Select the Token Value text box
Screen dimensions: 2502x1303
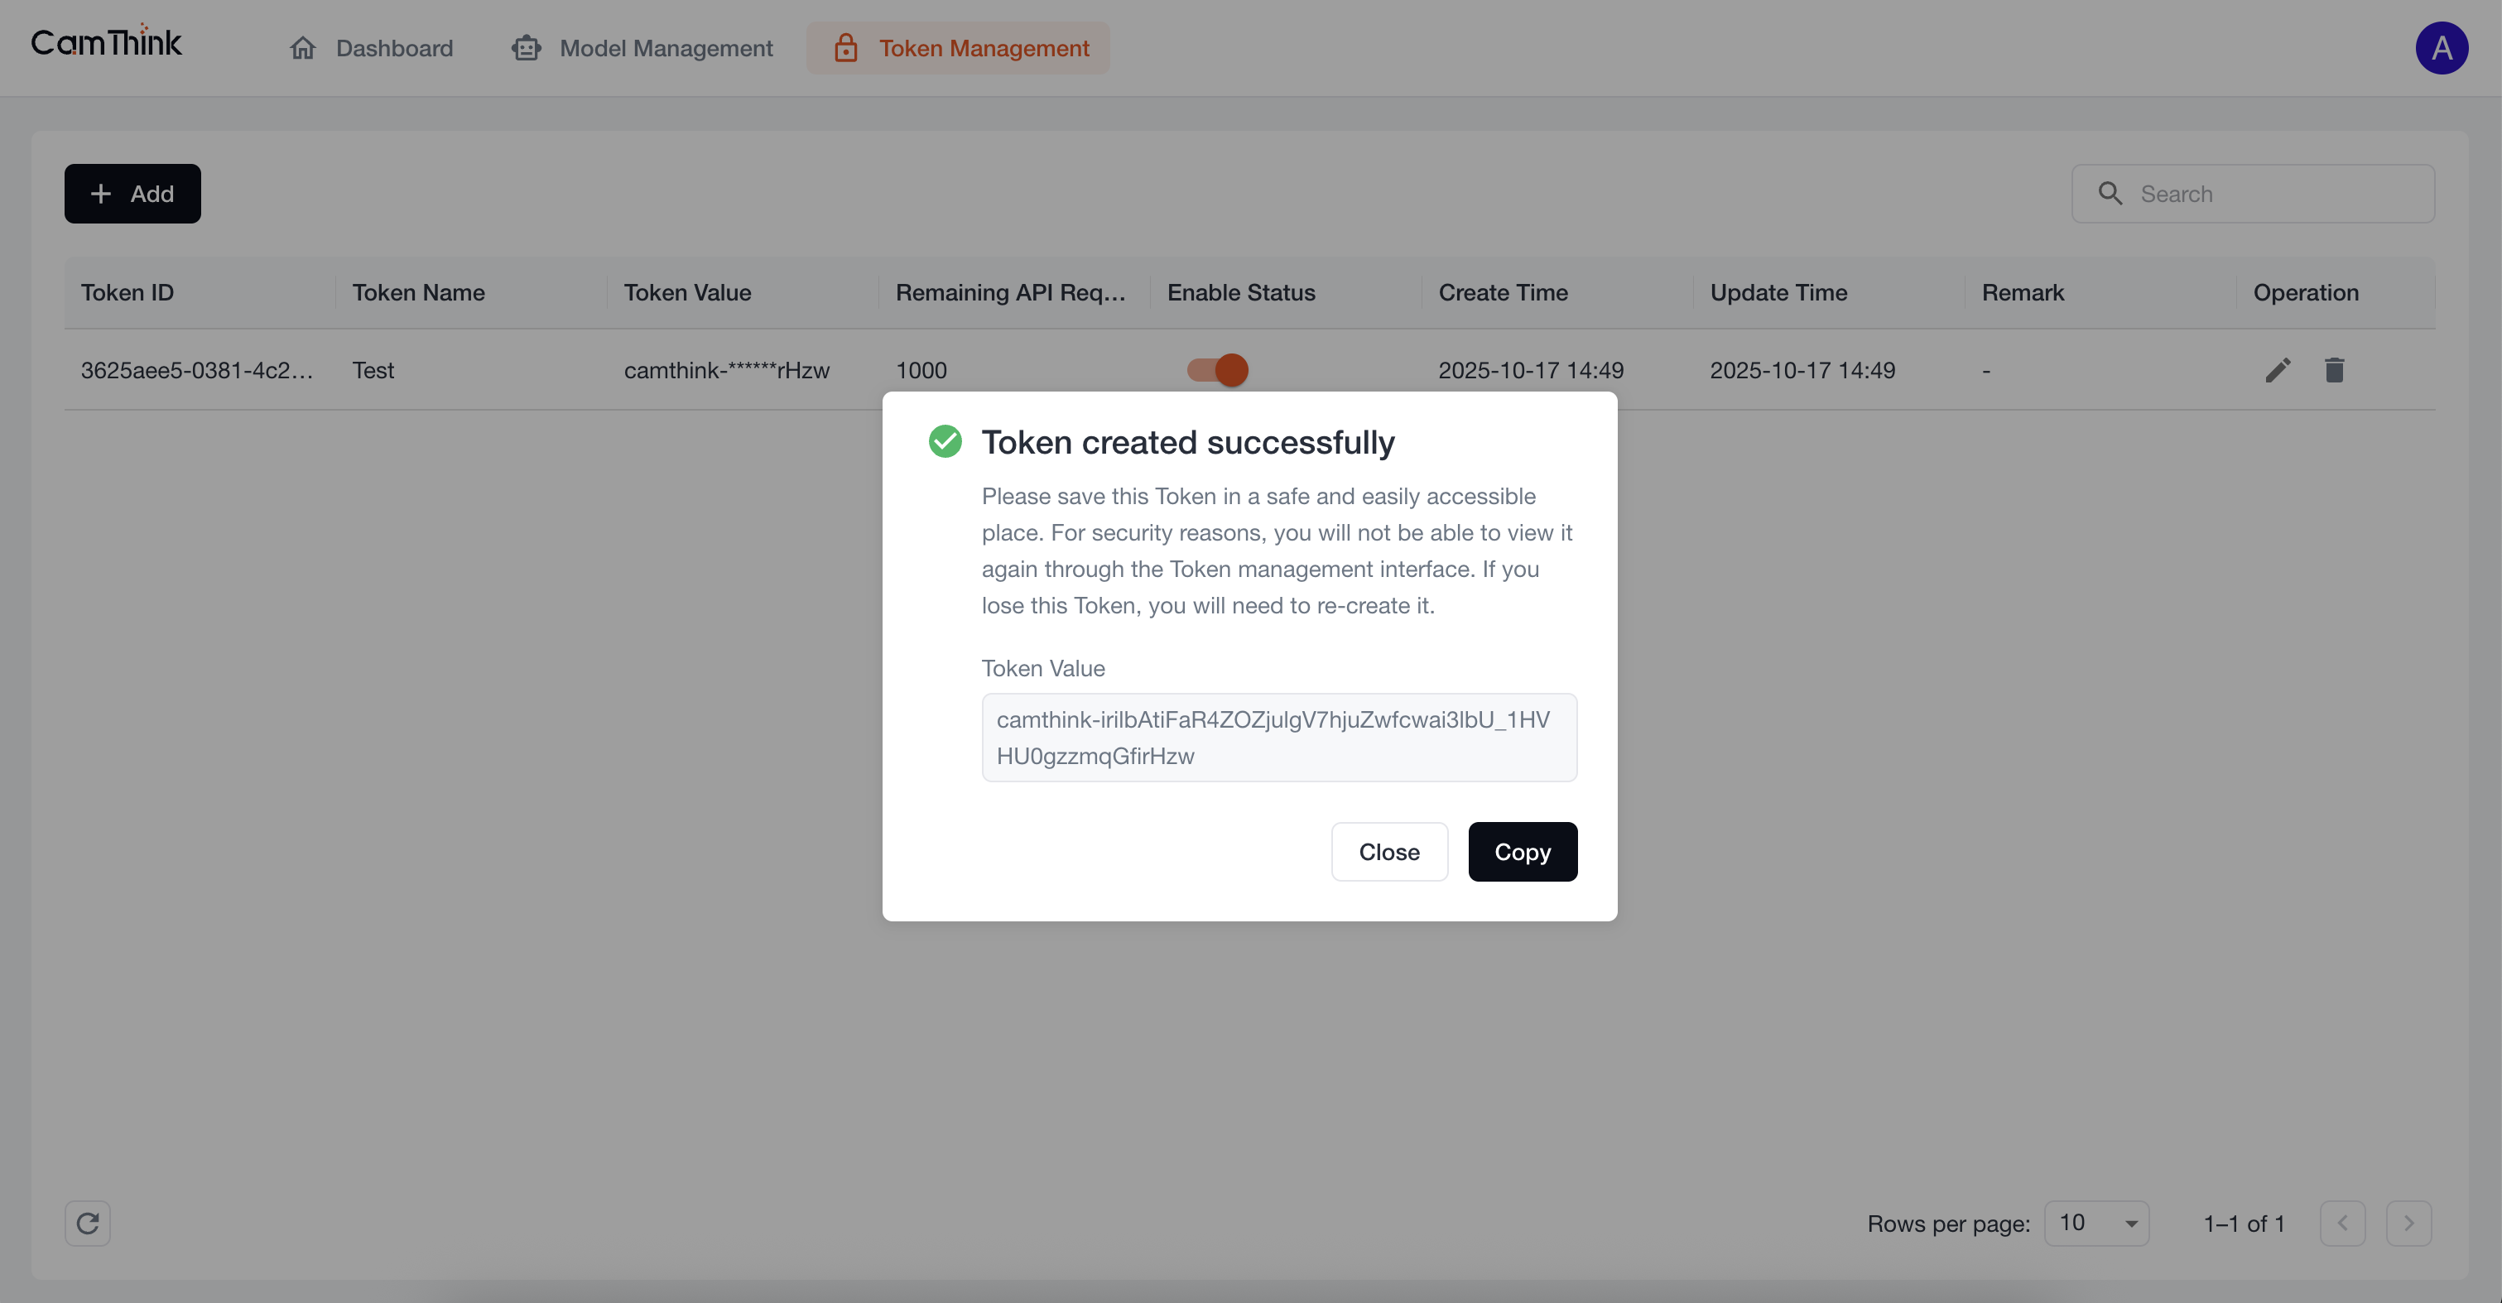(1279, 737)
